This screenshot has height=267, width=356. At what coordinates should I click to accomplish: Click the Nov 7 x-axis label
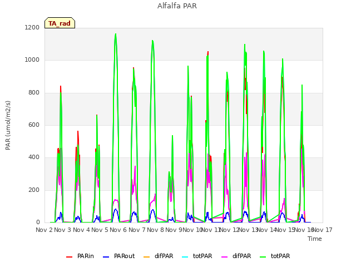tap(137, 230)
